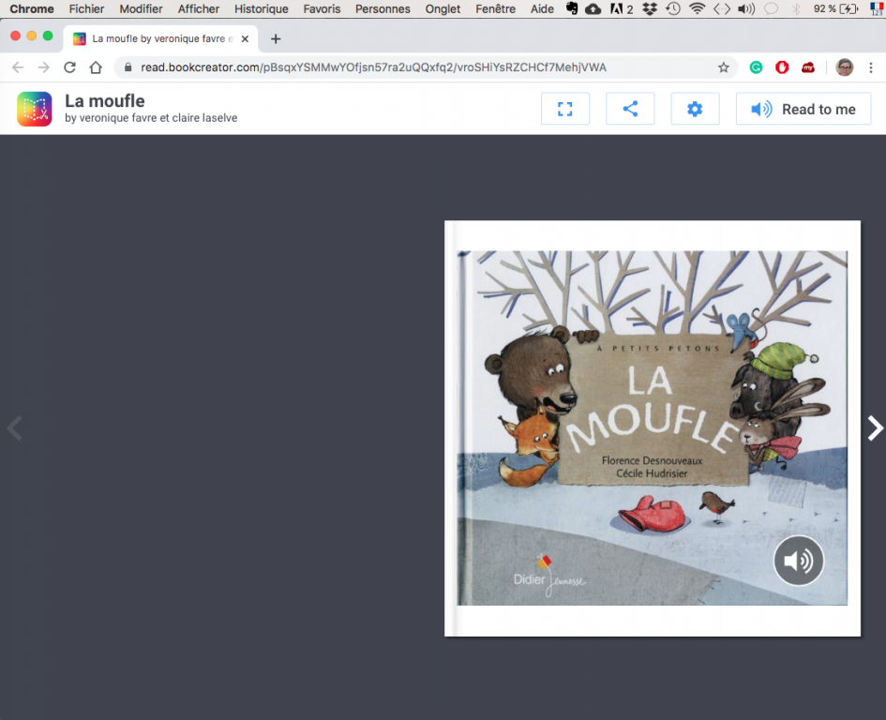Screen dimensions: 886x720
Task: Go to the previous page with the left arrow
Action: [x=15, y=427]
